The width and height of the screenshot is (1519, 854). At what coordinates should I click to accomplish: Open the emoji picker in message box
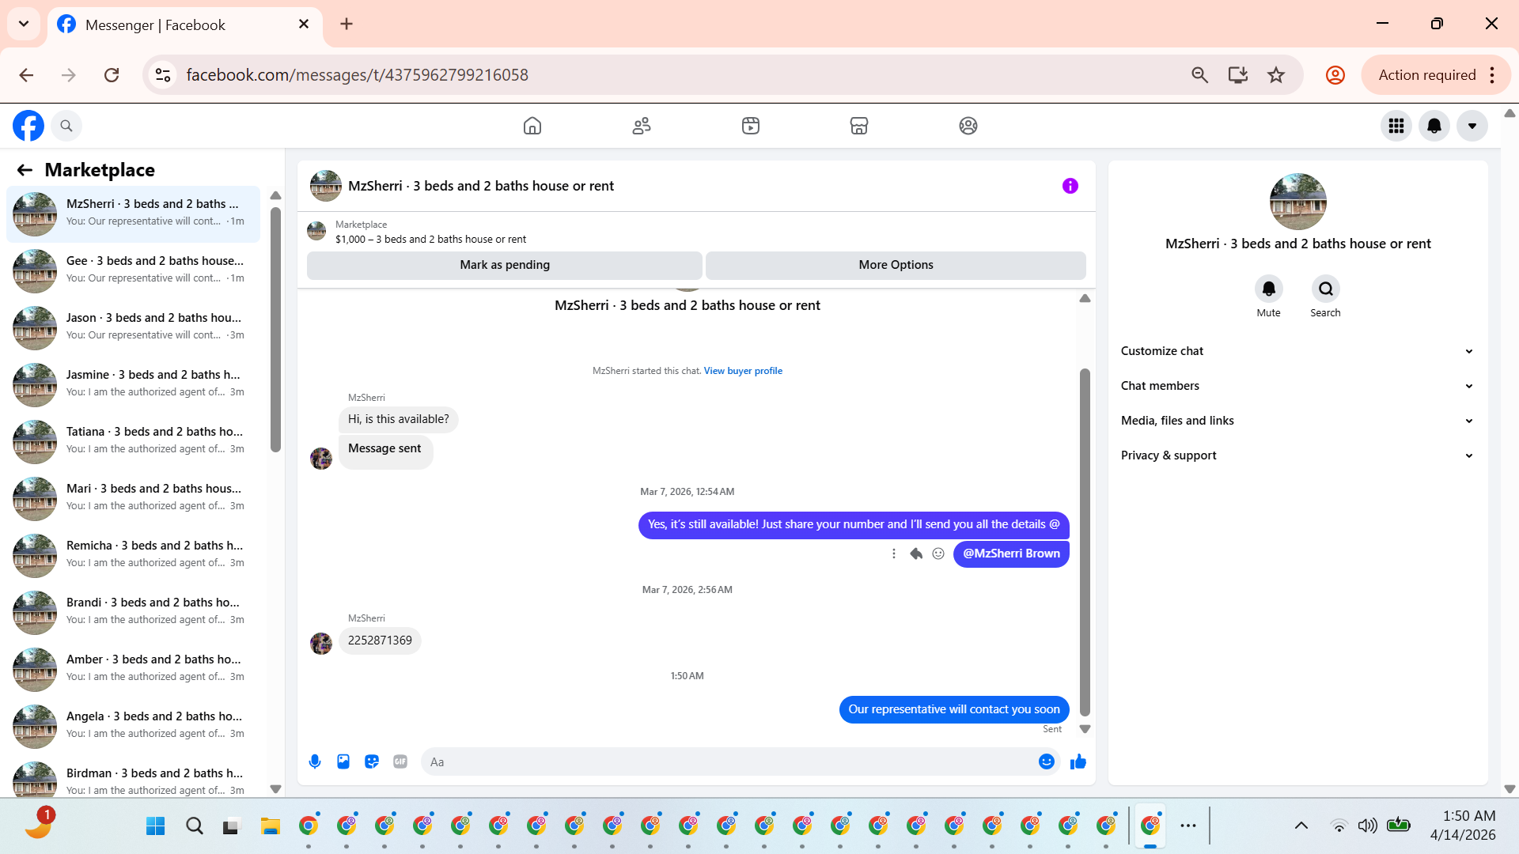(1046, 761)
